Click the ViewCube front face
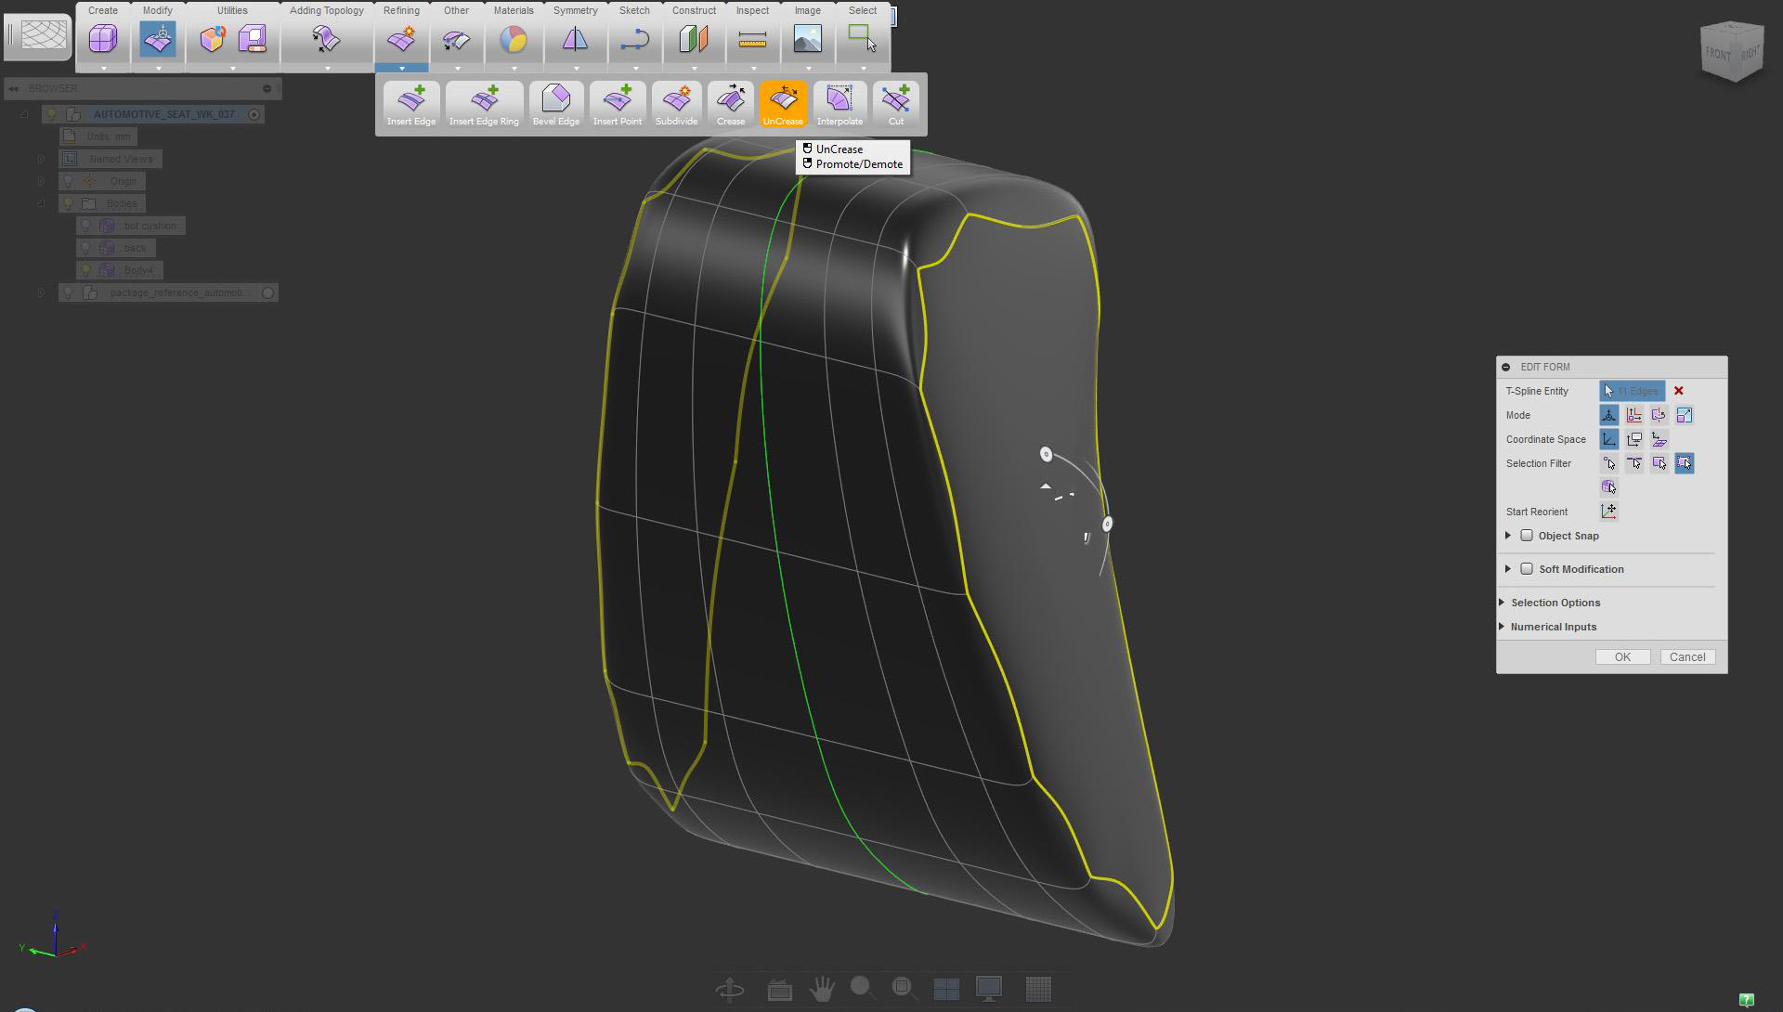 1717,54
